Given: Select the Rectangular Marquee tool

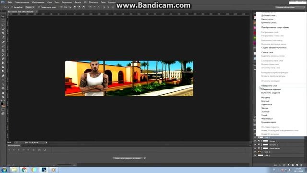Looking at the screenshot, I should pyautogui.click(x=3, y=21).
